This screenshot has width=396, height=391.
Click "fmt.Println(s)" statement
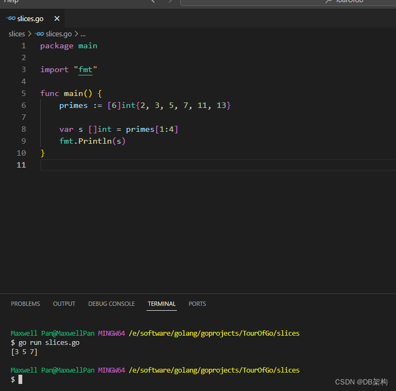pyautogui.click(x=92, y=141)
